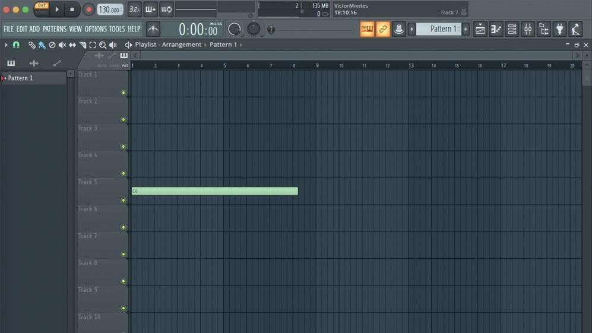The image size is (592, 333).
Task: Toggle the playlist Snap magnet
Action: 16,45
